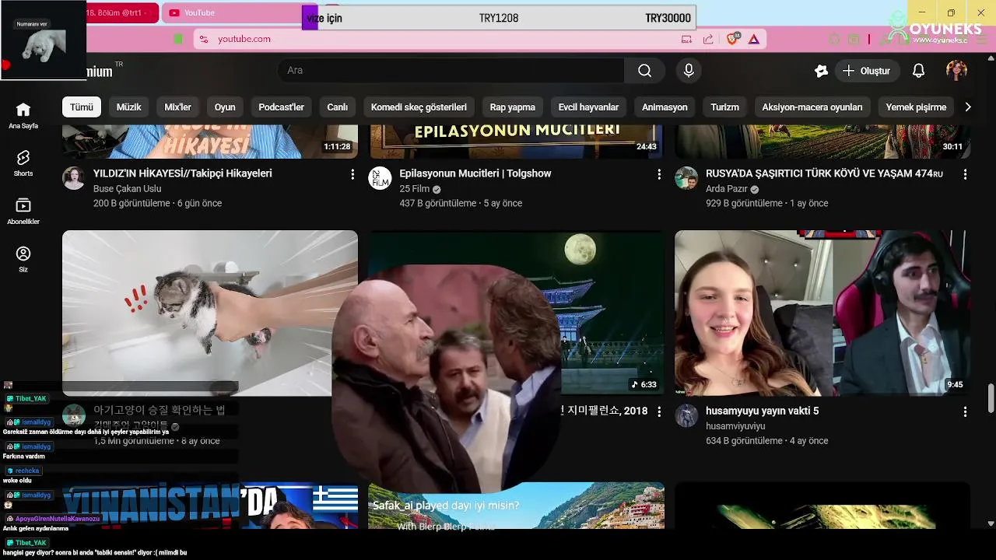Click the share icon in address bar
The width and height of the screenshot is (996, 560).
[x=708, y=39]
